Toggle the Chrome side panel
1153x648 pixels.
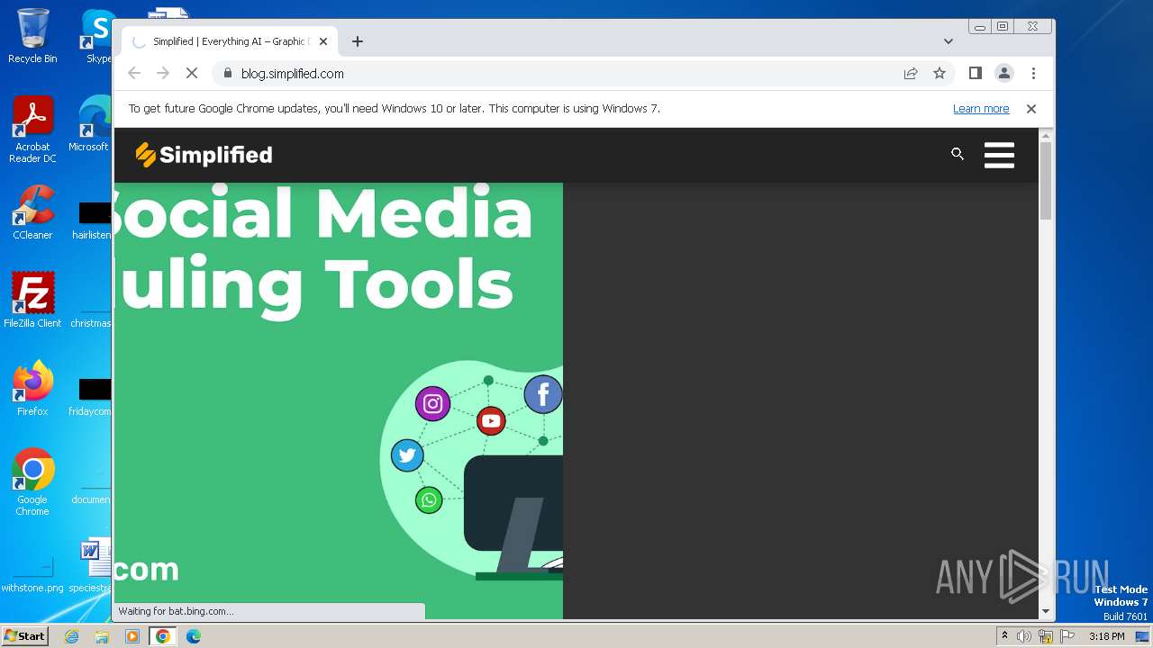[975, 74]
